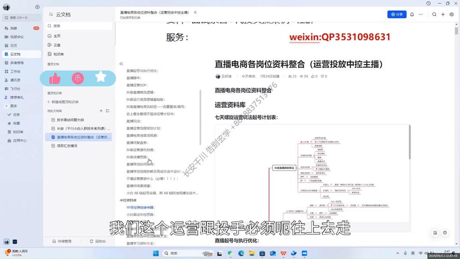Click the plus icon beside 我的文档库
The image size is (460, 259).
click(x=101, y=111)
